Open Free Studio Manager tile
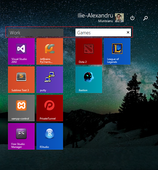Viewport: 158px width, 170px height. 21,136
